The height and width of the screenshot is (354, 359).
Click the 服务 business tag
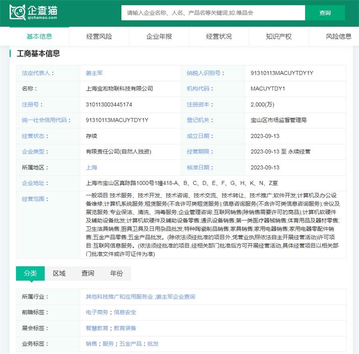[108, 344]
